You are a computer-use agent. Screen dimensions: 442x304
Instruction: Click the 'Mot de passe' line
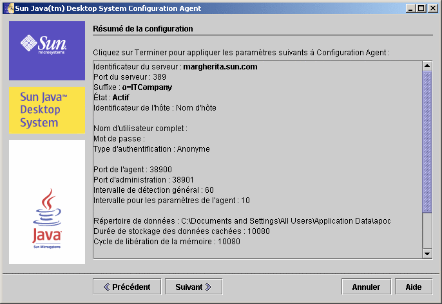(119, 139)
